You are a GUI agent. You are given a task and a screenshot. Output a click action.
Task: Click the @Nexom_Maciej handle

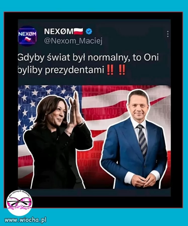point(73,41)
